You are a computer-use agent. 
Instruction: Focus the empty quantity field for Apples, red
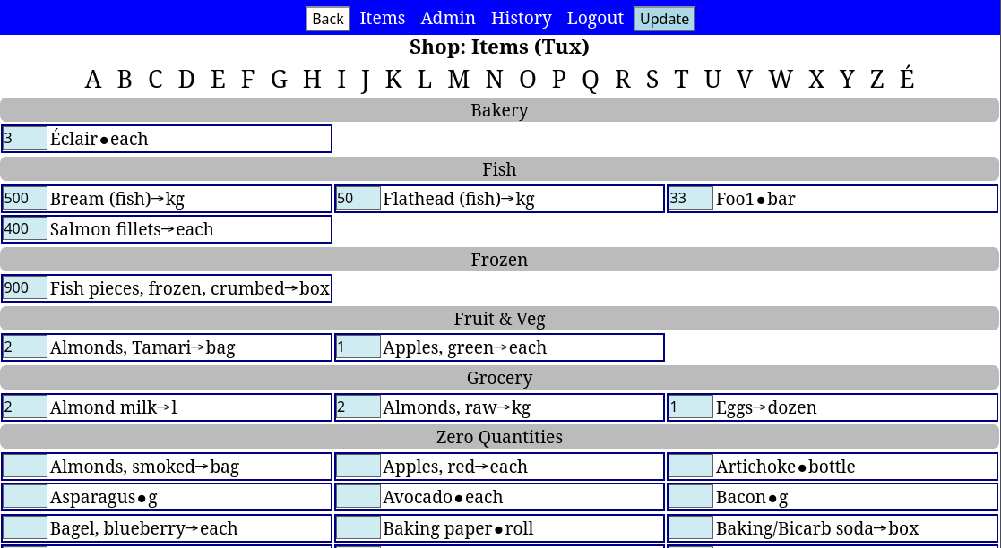[x=358, y=467]
